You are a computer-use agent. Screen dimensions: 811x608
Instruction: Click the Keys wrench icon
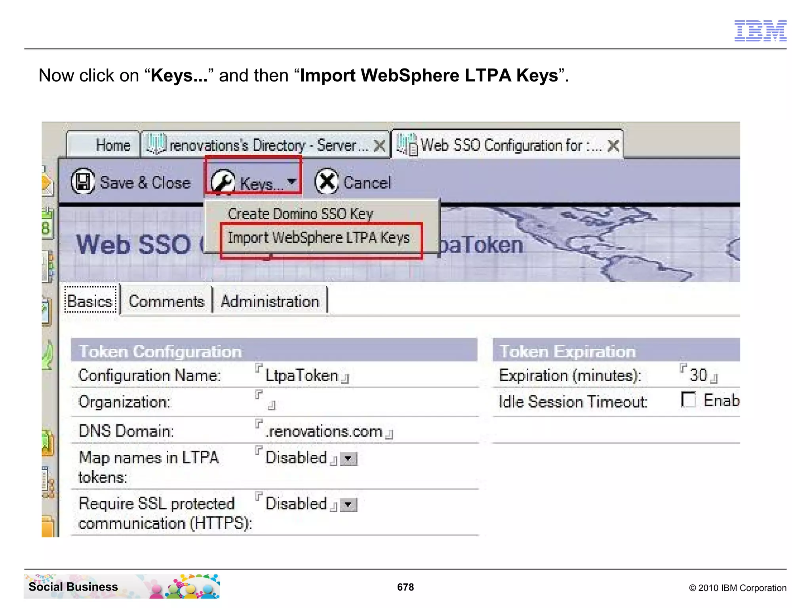[x=223, y=182]
